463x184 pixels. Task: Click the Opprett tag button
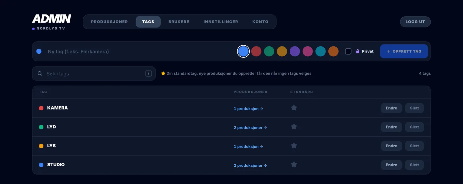404,51
